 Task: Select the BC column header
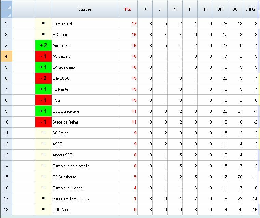[x=235, y=9]
